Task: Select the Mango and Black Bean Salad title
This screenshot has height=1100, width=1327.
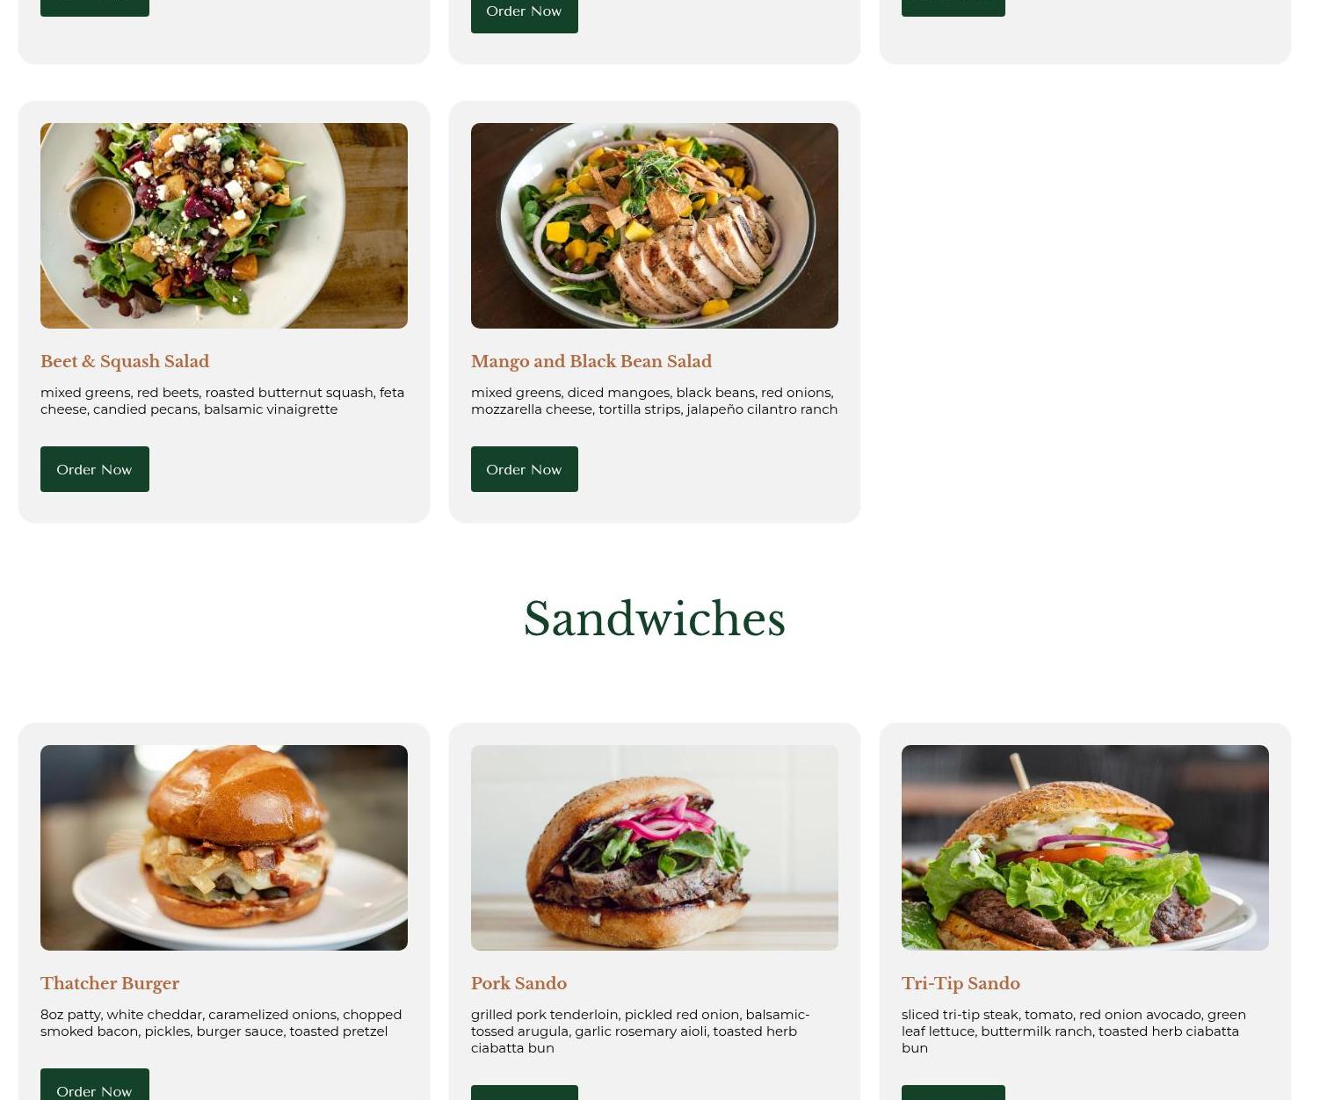Action: point(591,361)
